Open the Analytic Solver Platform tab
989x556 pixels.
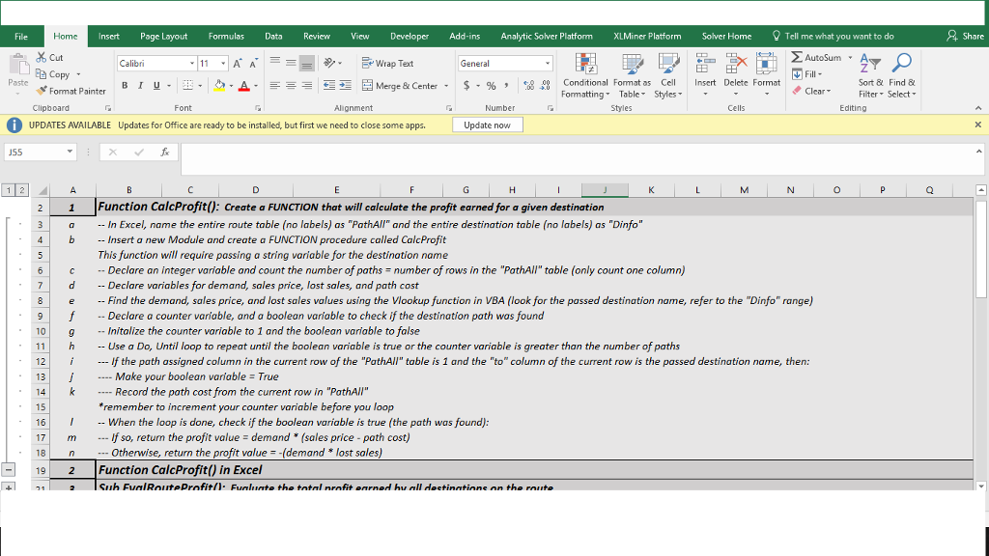pyautogui.click(x=547, y=36)
